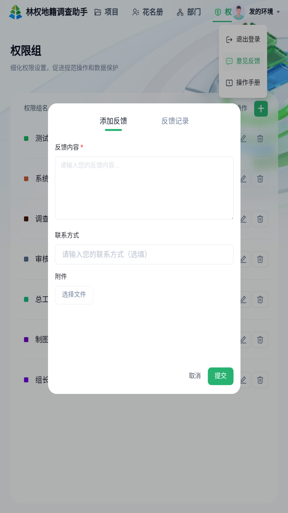288x513 pixels.
Task: Click the tree logo of 林权地籍调查助手
Action: coord(16,12)
